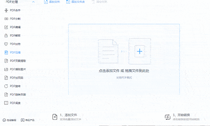This screenshot has height=126, width=210.
Task: Click the step 3 开始转换 icon
Action: (x=168, y=117)
